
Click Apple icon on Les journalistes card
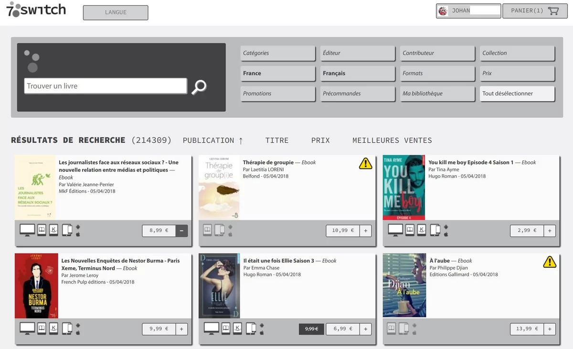point(78,234)
